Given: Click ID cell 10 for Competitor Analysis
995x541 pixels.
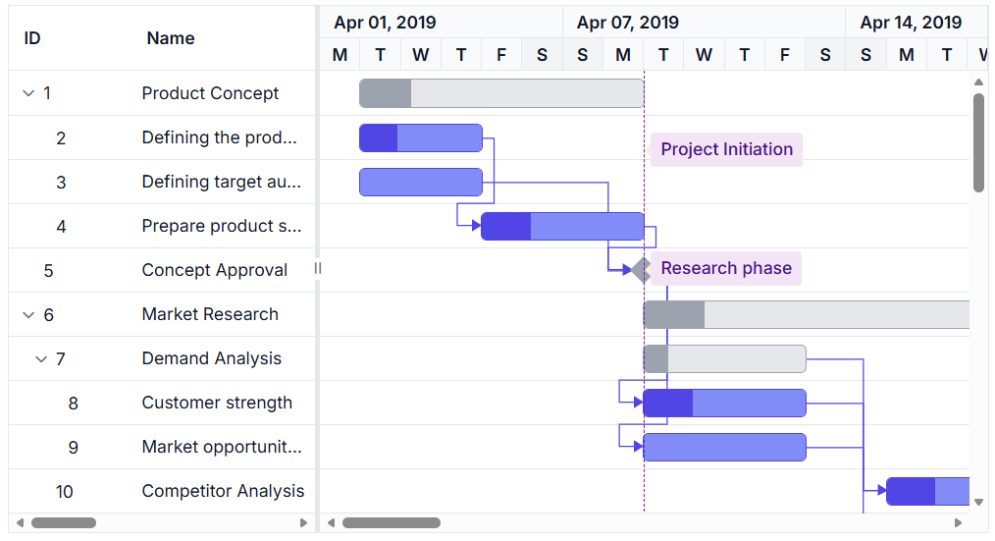Looking at the screenshot, I should (x=64, y=492).
